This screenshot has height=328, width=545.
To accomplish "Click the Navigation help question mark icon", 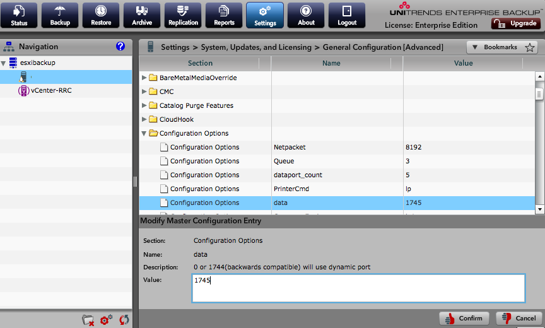I will pos(120,46).
